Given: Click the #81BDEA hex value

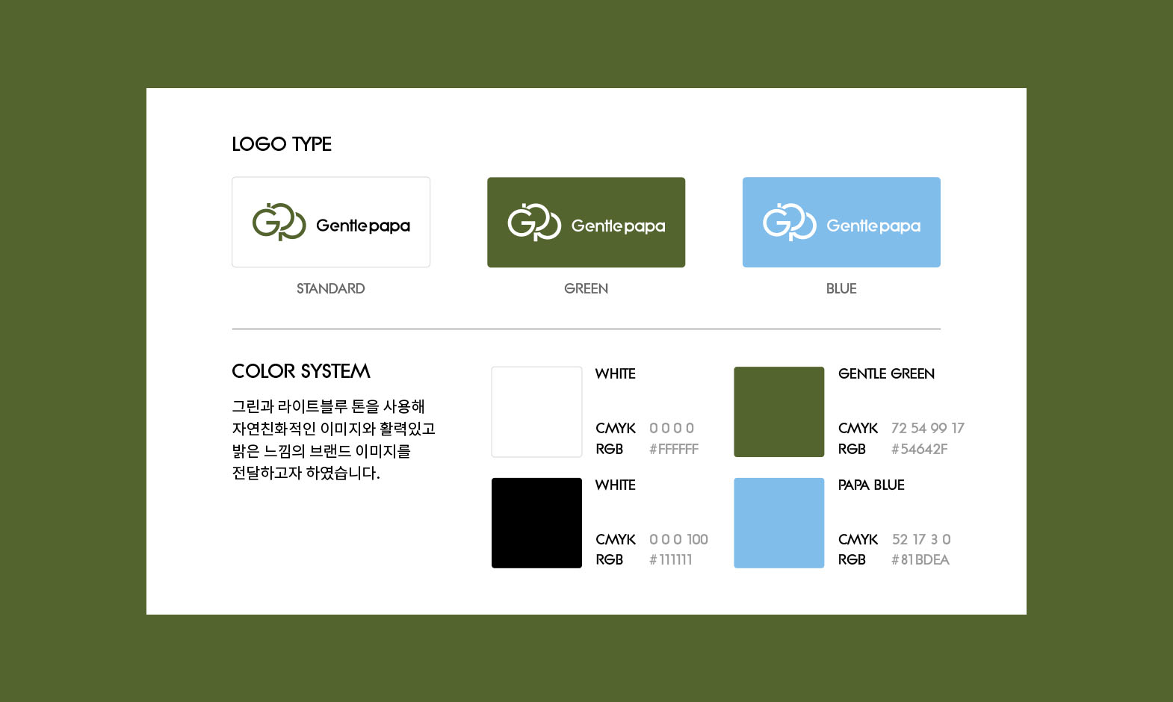Looking at the screenshot, I should click(x=920, y=559).
